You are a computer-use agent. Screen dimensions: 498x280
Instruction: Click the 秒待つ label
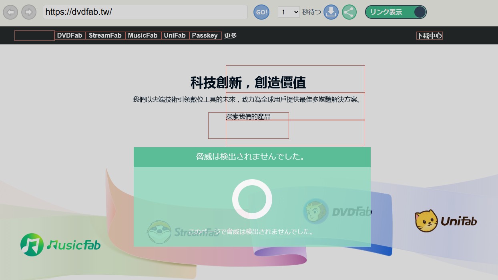click(x=311, y=12)
